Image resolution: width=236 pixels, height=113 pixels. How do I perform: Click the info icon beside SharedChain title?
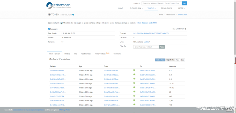coord(73,15)
